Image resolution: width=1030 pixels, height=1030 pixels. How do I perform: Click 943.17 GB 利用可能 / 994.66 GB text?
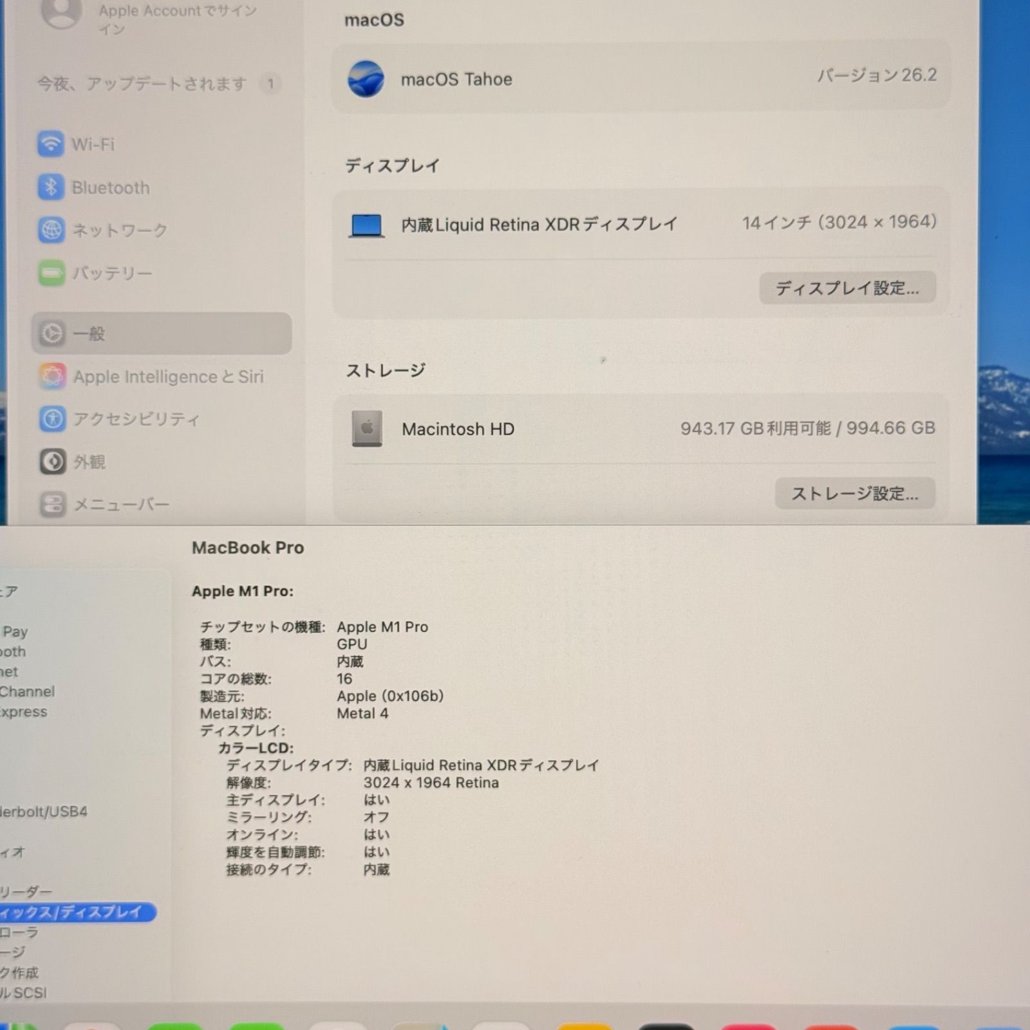(x=808, y=428)
